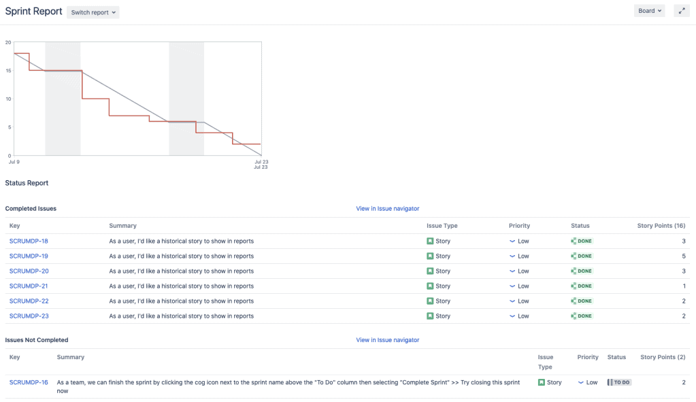Open issue SCRUMDP-18 link
Screen dimensions: 696x402
pos(29,241)
